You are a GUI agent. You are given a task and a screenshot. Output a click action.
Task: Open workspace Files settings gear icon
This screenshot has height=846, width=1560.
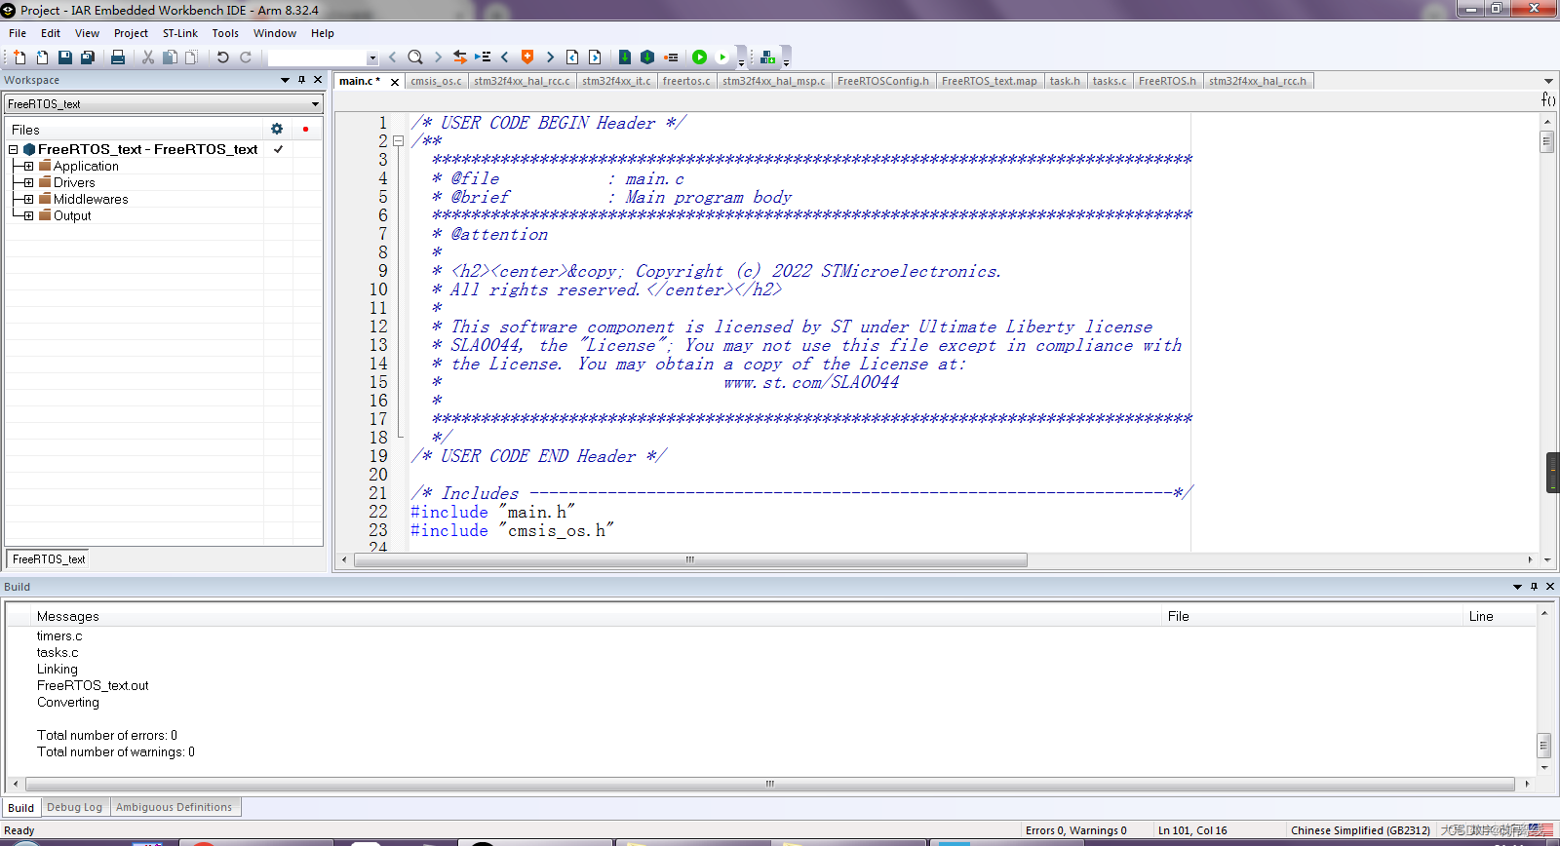[277, 129]
